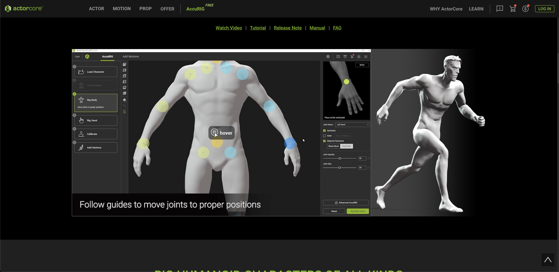Click the Rig Hand step icon
Screen dimensions: 559x272
coord(81,120)
